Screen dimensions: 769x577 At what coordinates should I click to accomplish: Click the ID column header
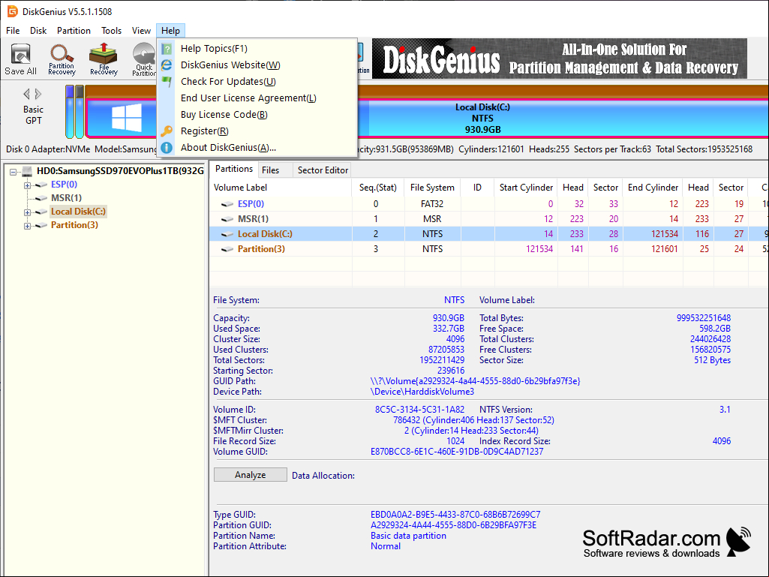tap(478, 188)
